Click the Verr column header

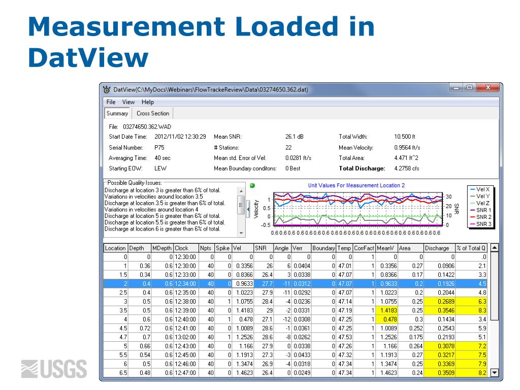[301, 248]
